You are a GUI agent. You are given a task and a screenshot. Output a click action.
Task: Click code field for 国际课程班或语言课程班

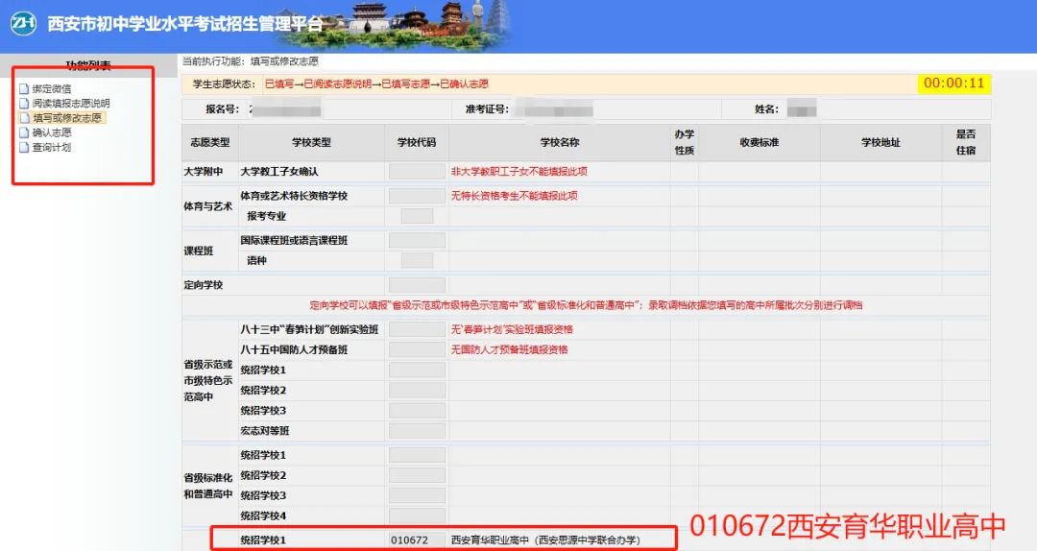point(417,240)
